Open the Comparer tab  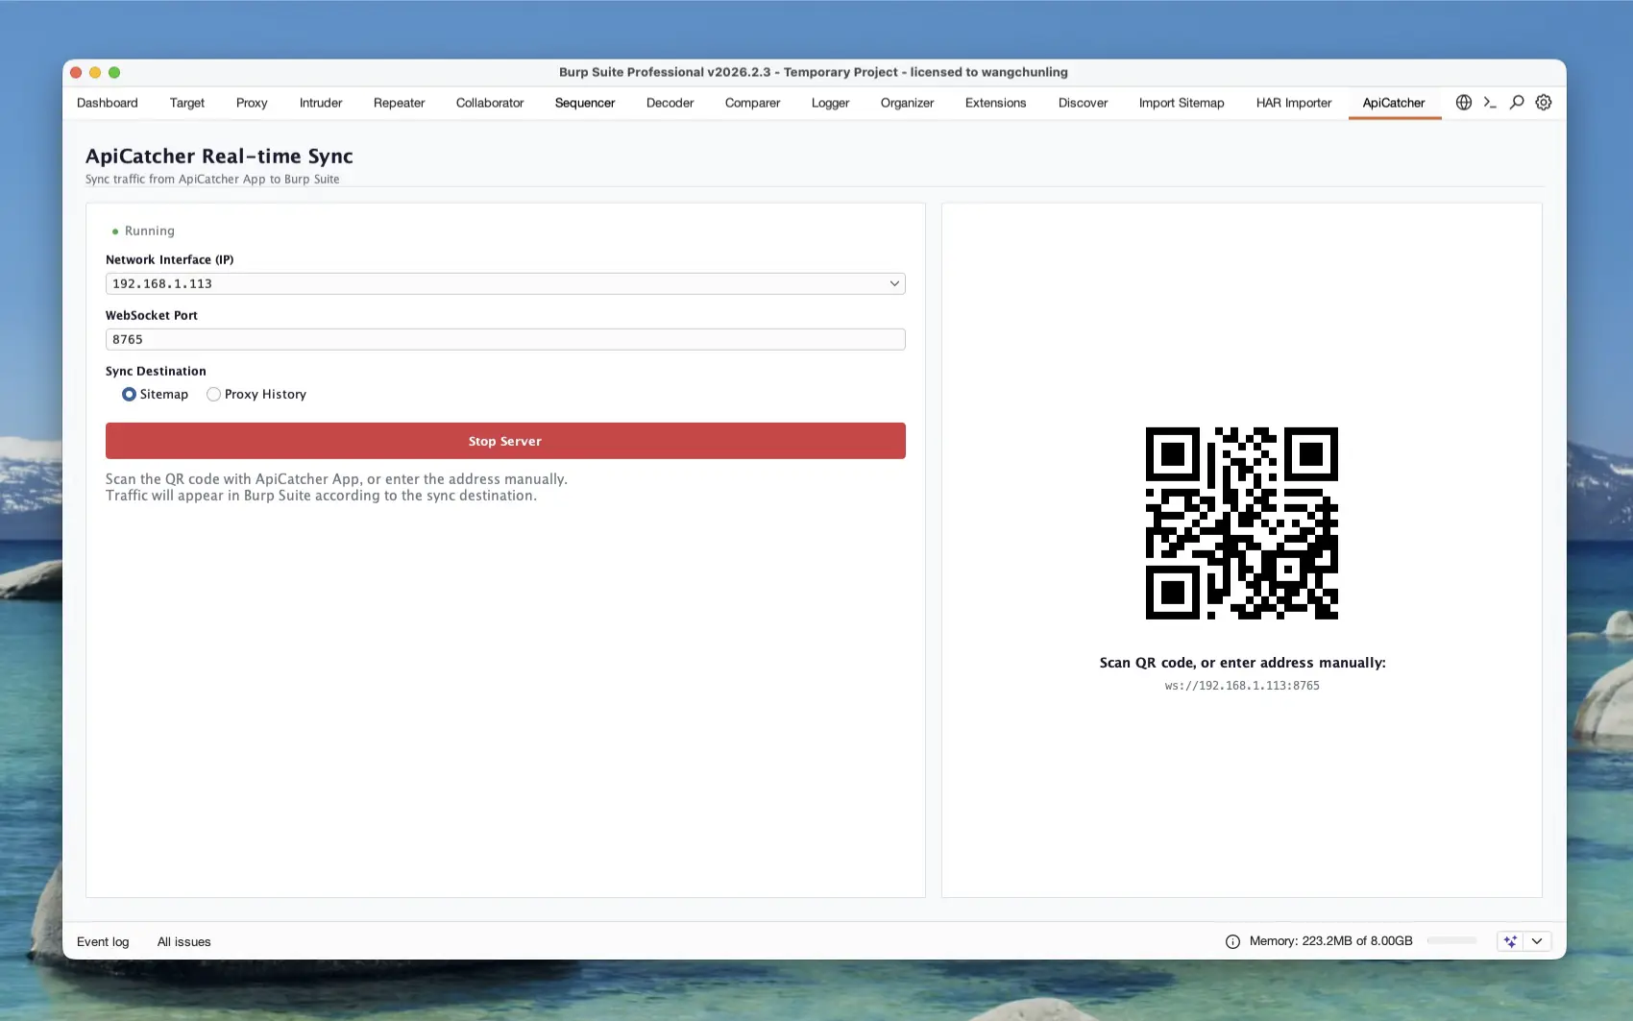tap(752, 103)
